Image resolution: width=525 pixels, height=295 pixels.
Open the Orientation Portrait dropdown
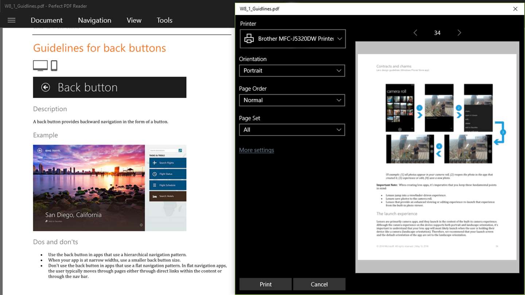292,71
